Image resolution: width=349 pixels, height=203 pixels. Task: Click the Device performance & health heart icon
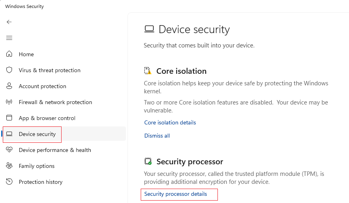click(x=9, y=150)
